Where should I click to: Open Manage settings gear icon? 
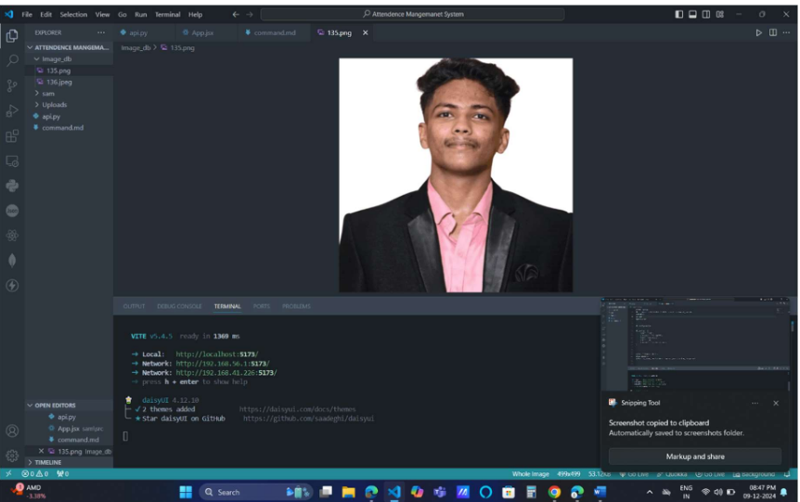[12, 456]
